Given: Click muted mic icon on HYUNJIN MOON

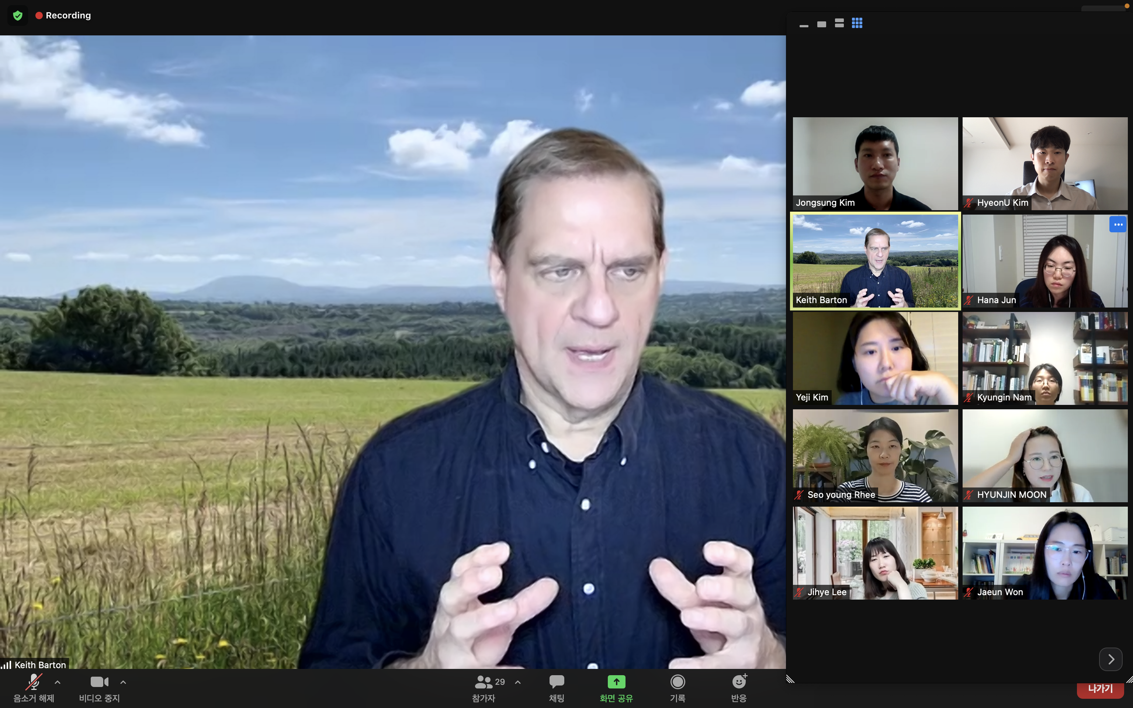Looking at the screenshot, I should click(969, 495).
